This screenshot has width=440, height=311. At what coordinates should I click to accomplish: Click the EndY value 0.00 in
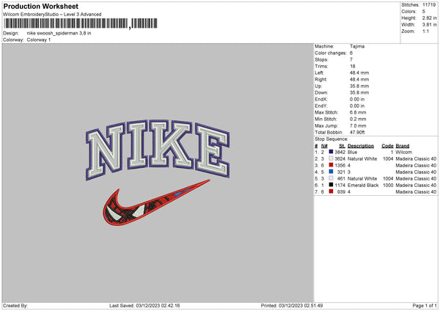pyautogui.click(x=357, y=106)
